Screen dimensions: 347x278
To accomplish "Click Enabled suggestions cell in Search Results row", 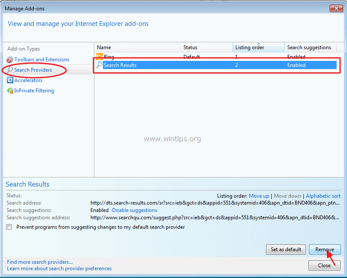I will click(296, 65).
